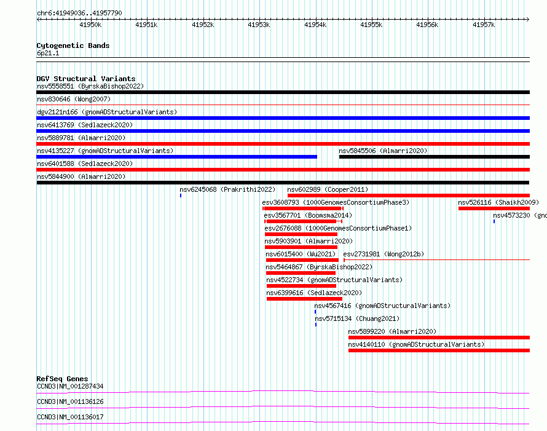Open CCND3|NM_001287434 transcript label
547x431 pixels.
point(70,386)
